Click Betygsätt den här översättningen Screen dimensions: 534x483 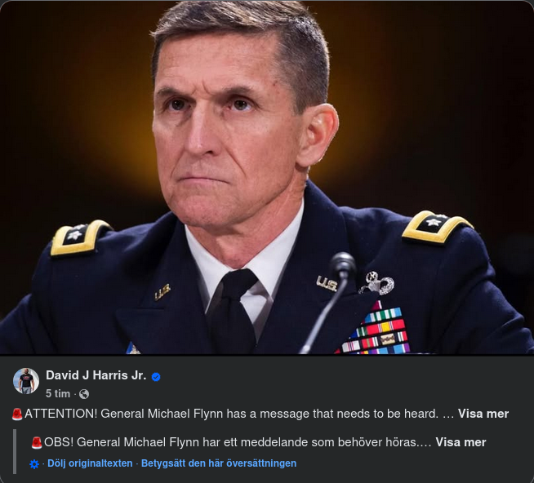point(219,463)
